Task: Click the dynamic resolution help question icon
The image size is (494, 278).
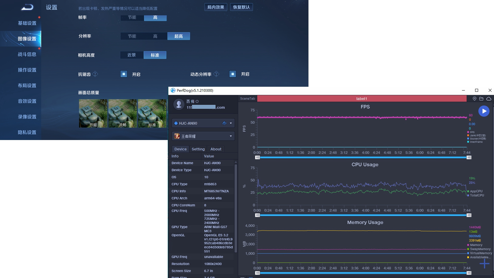Action: click(x=217, y=74)
